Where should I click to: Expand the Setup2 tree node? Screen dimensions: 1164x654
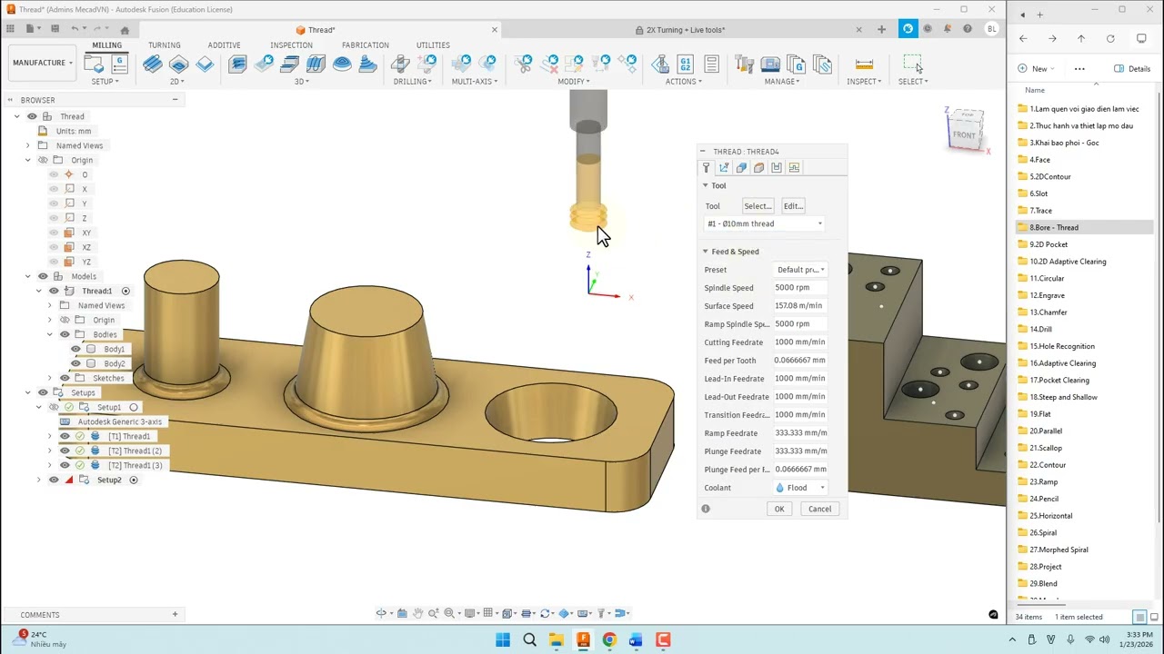[x=38, y=480]
